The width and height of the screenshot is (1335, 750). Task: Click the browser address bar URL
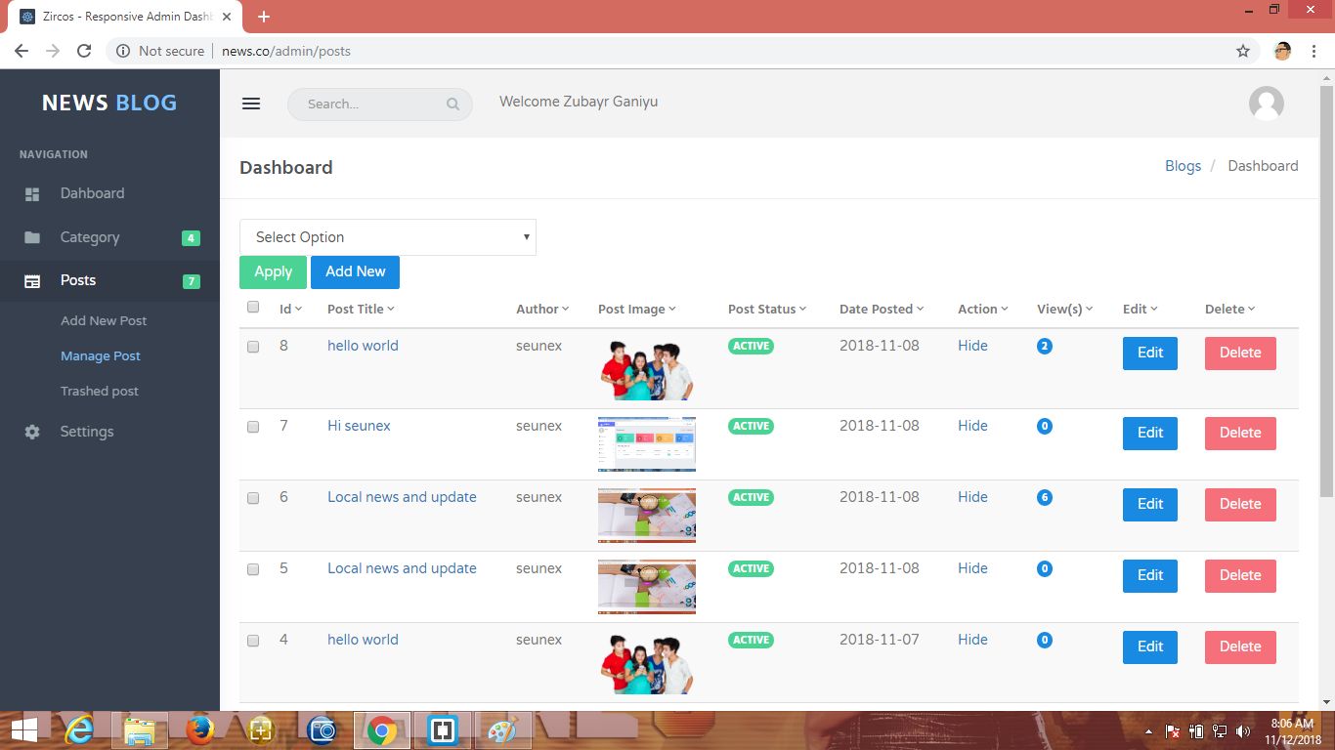tap(286, 51)
